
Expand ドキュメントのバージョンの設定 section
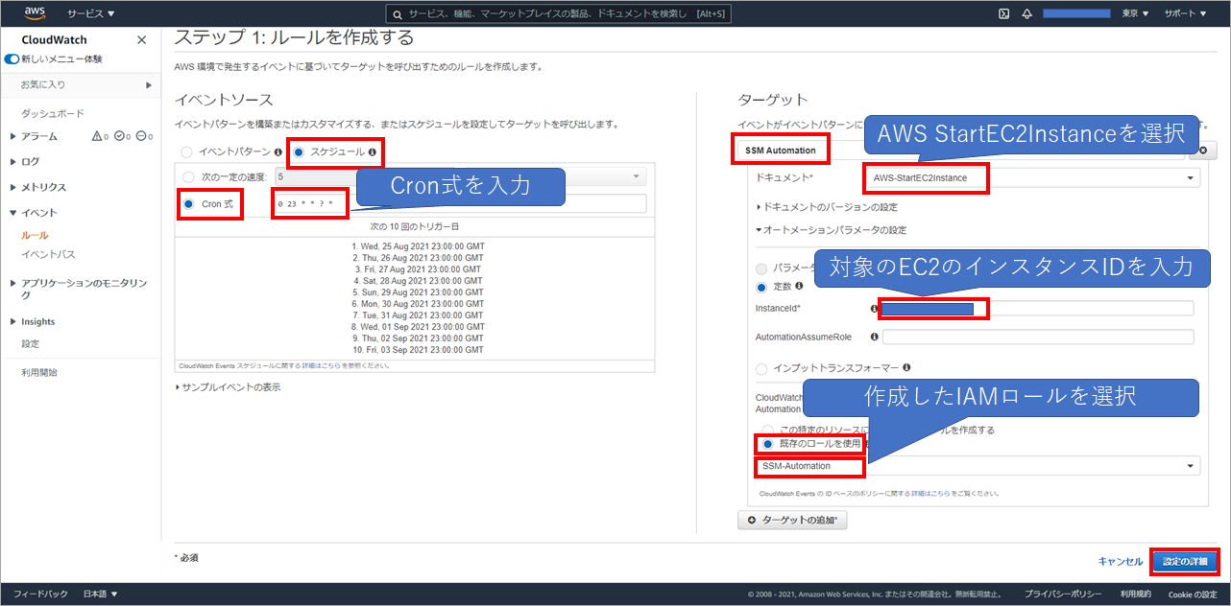tap(828, 206)
